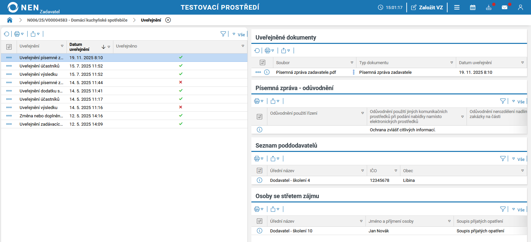Sort by Datum uveřejnění column arrow
Screen dimensions: 531x242
click(103, 47)
